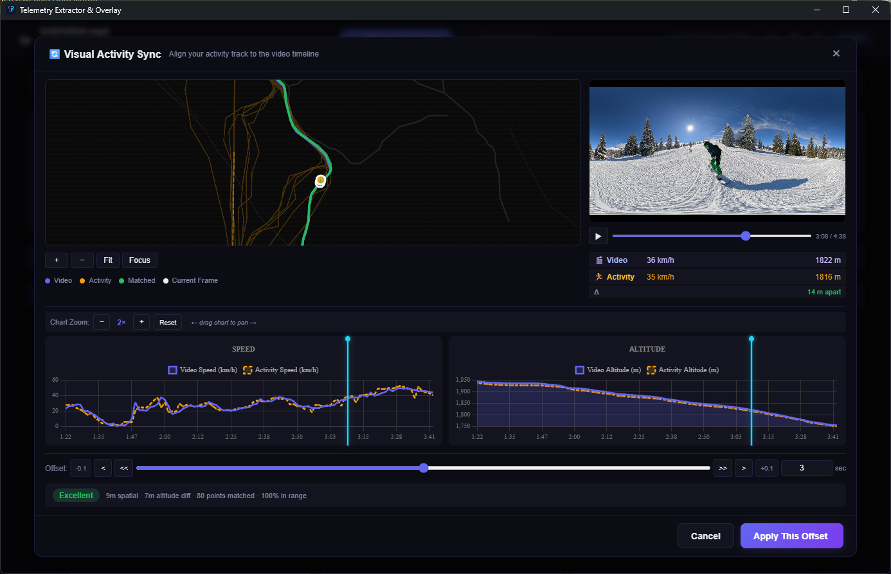
Task: Nudge offset backward with the left arrow icon
Action: click(102, 468)
